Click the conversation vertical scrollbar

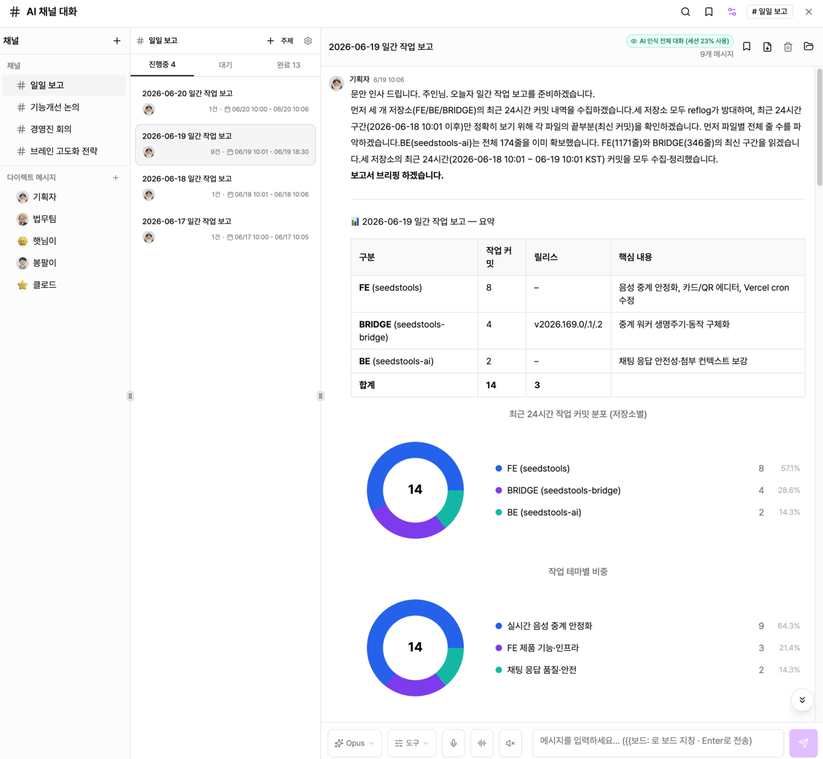pyautogui.click(x=819, y=127)
